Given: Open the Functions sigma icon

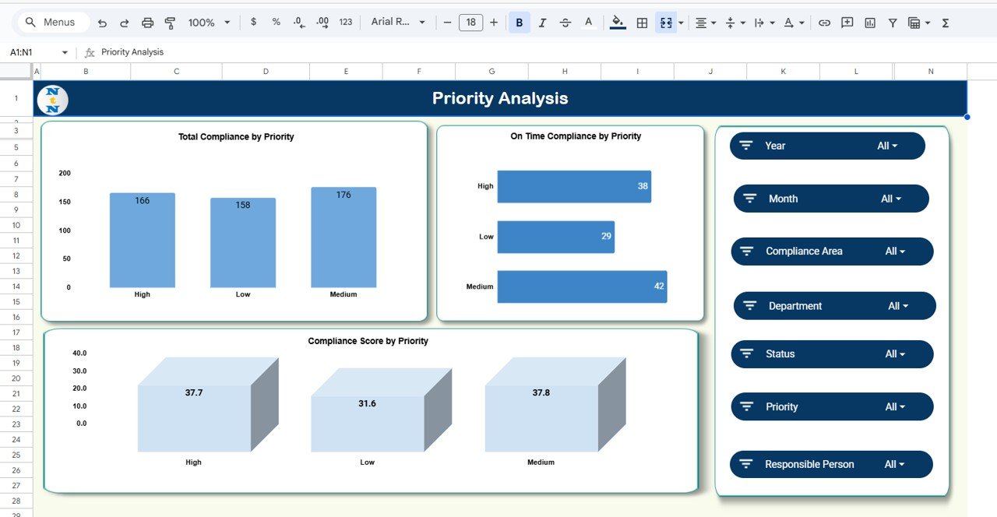Looking at the screenshot, I should coord(944,23).
